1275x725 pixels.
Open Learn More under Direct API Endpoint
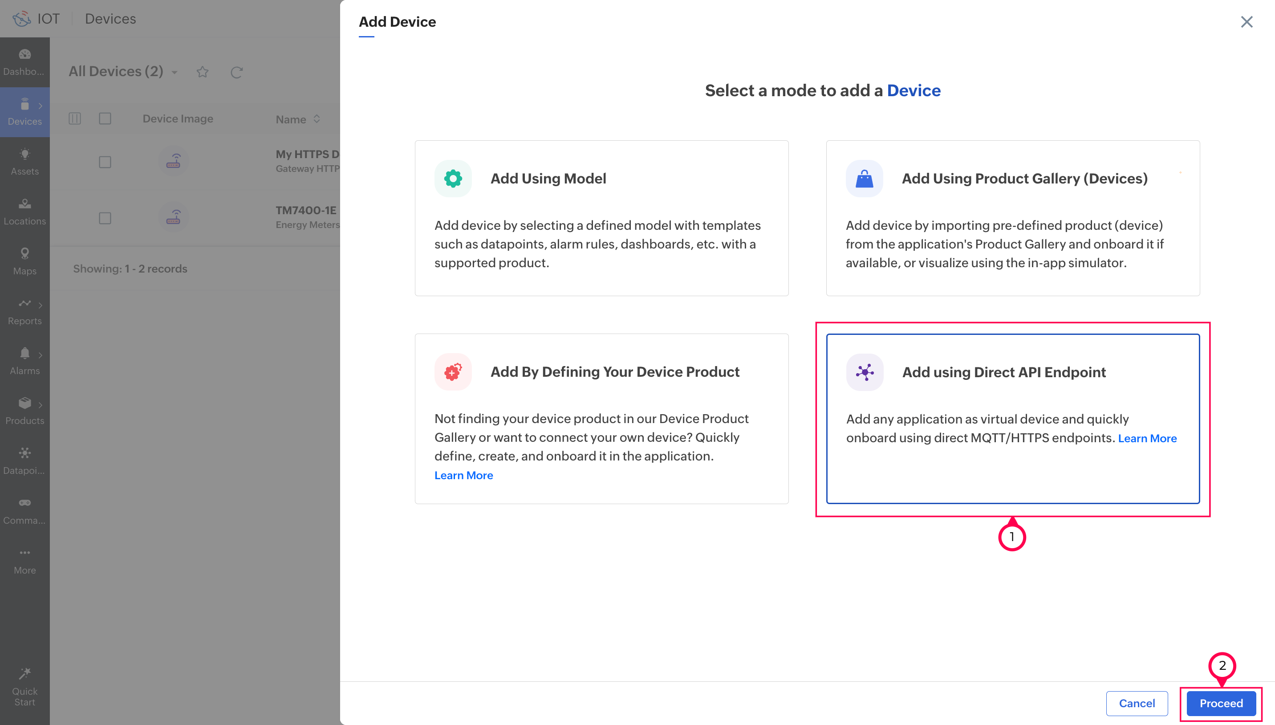1147,438
